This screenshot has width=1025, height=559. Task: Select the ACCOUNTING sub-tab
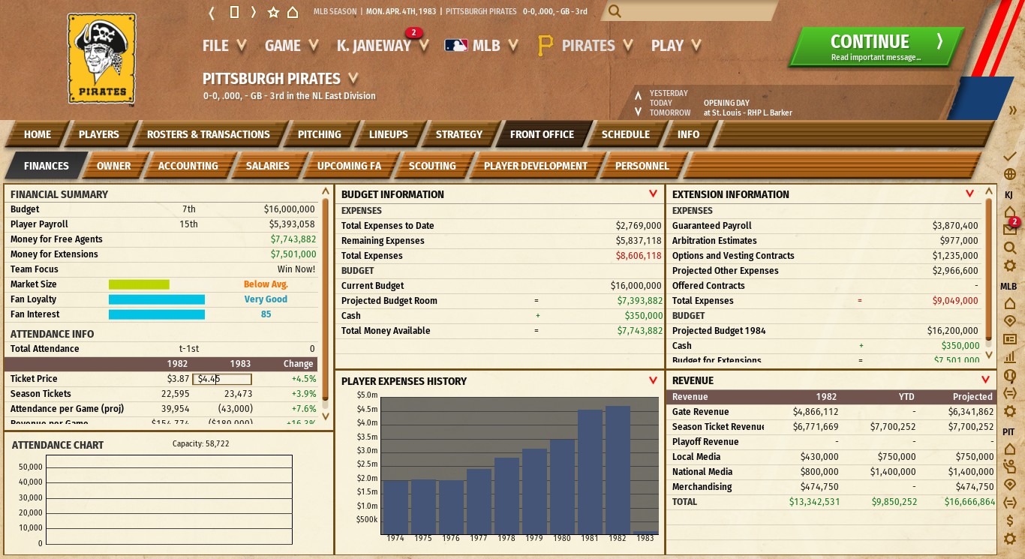pos(188,166)
